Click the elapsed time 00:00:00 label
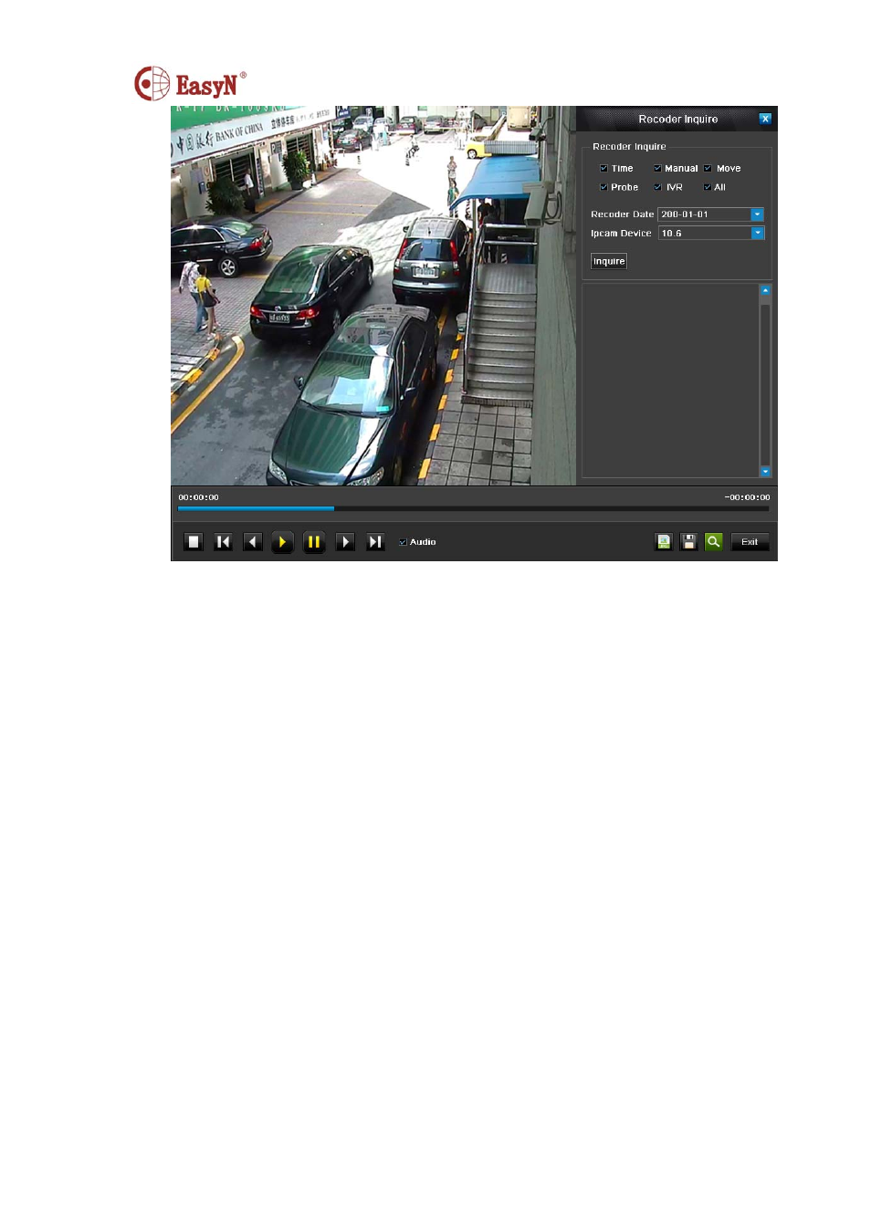 pyautogui.click(x=198, y=497)
